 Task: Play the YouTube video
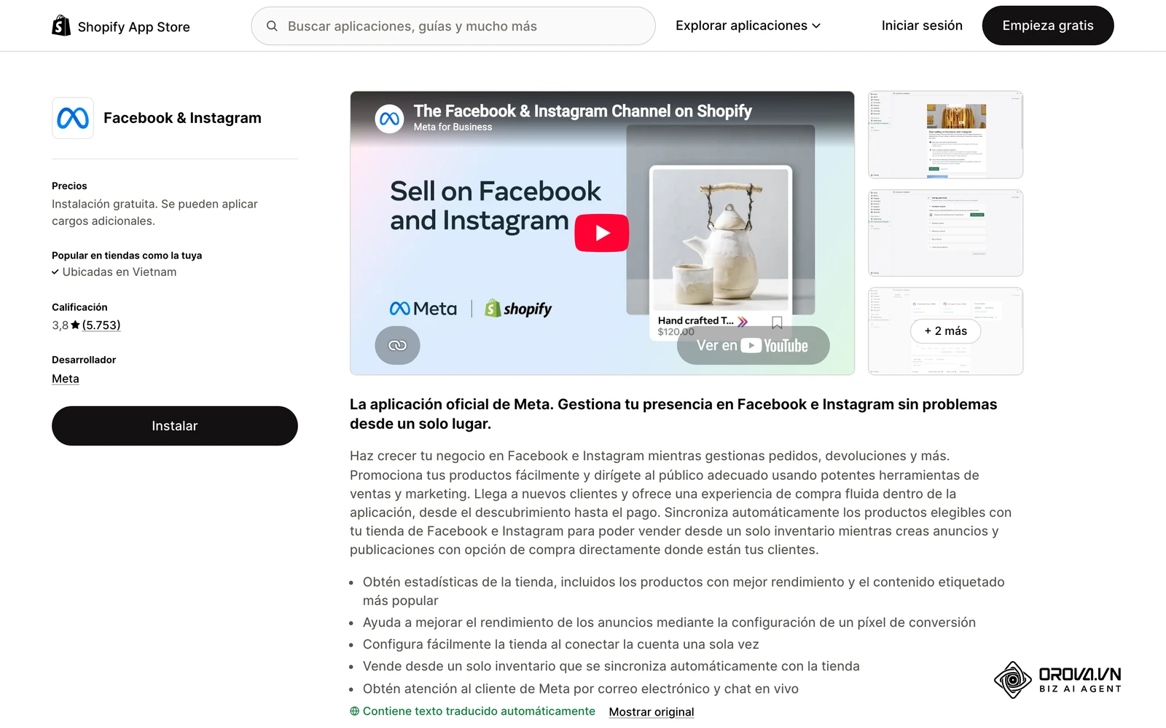pos(602,233)
